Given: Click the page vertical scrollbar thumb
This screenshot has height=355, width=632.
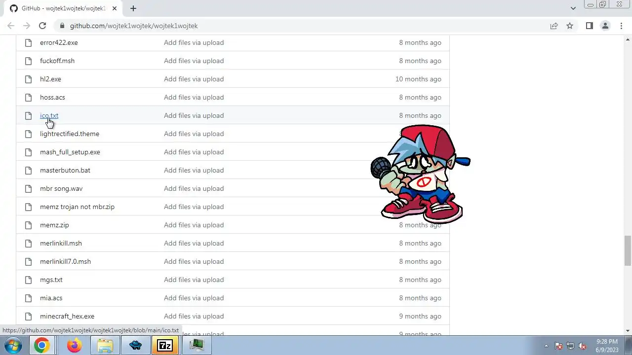Looking at the screenshot, I should click(628, 250).
